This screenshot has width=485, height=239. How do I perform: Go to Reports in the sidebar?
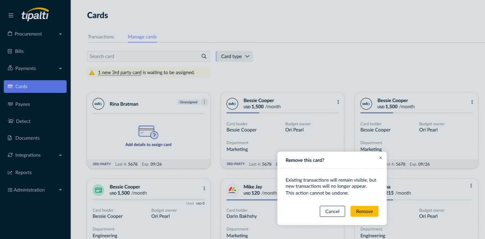23,173
